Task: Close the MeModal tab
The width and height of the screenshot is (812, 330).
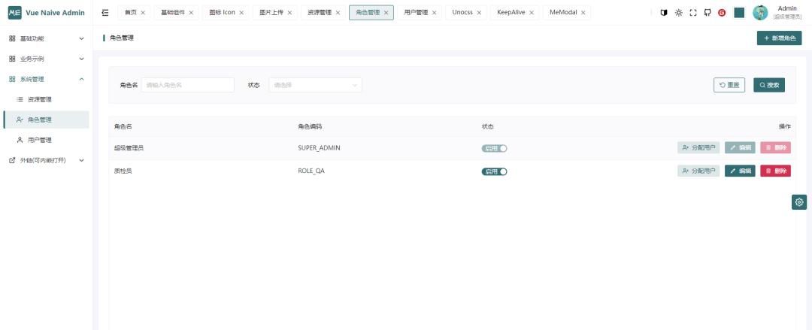Action: [583, 13]
